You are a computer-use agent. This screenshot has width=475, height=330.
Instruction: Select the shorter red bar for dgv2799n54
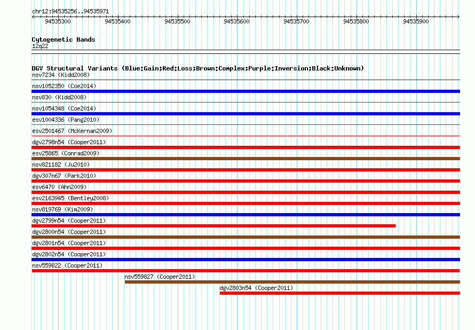[213, 226]
